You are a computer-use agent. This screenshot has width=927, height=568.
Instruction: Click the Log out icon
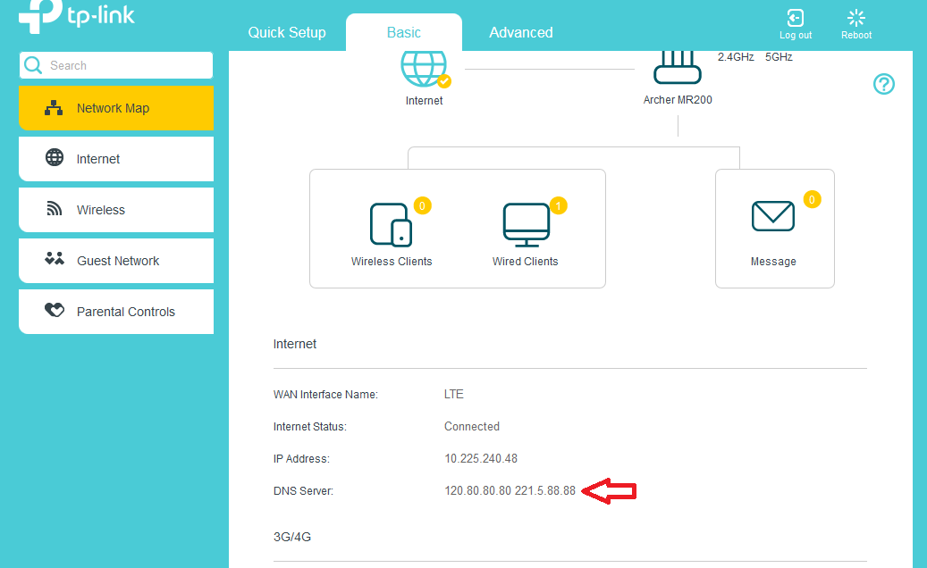795,19
